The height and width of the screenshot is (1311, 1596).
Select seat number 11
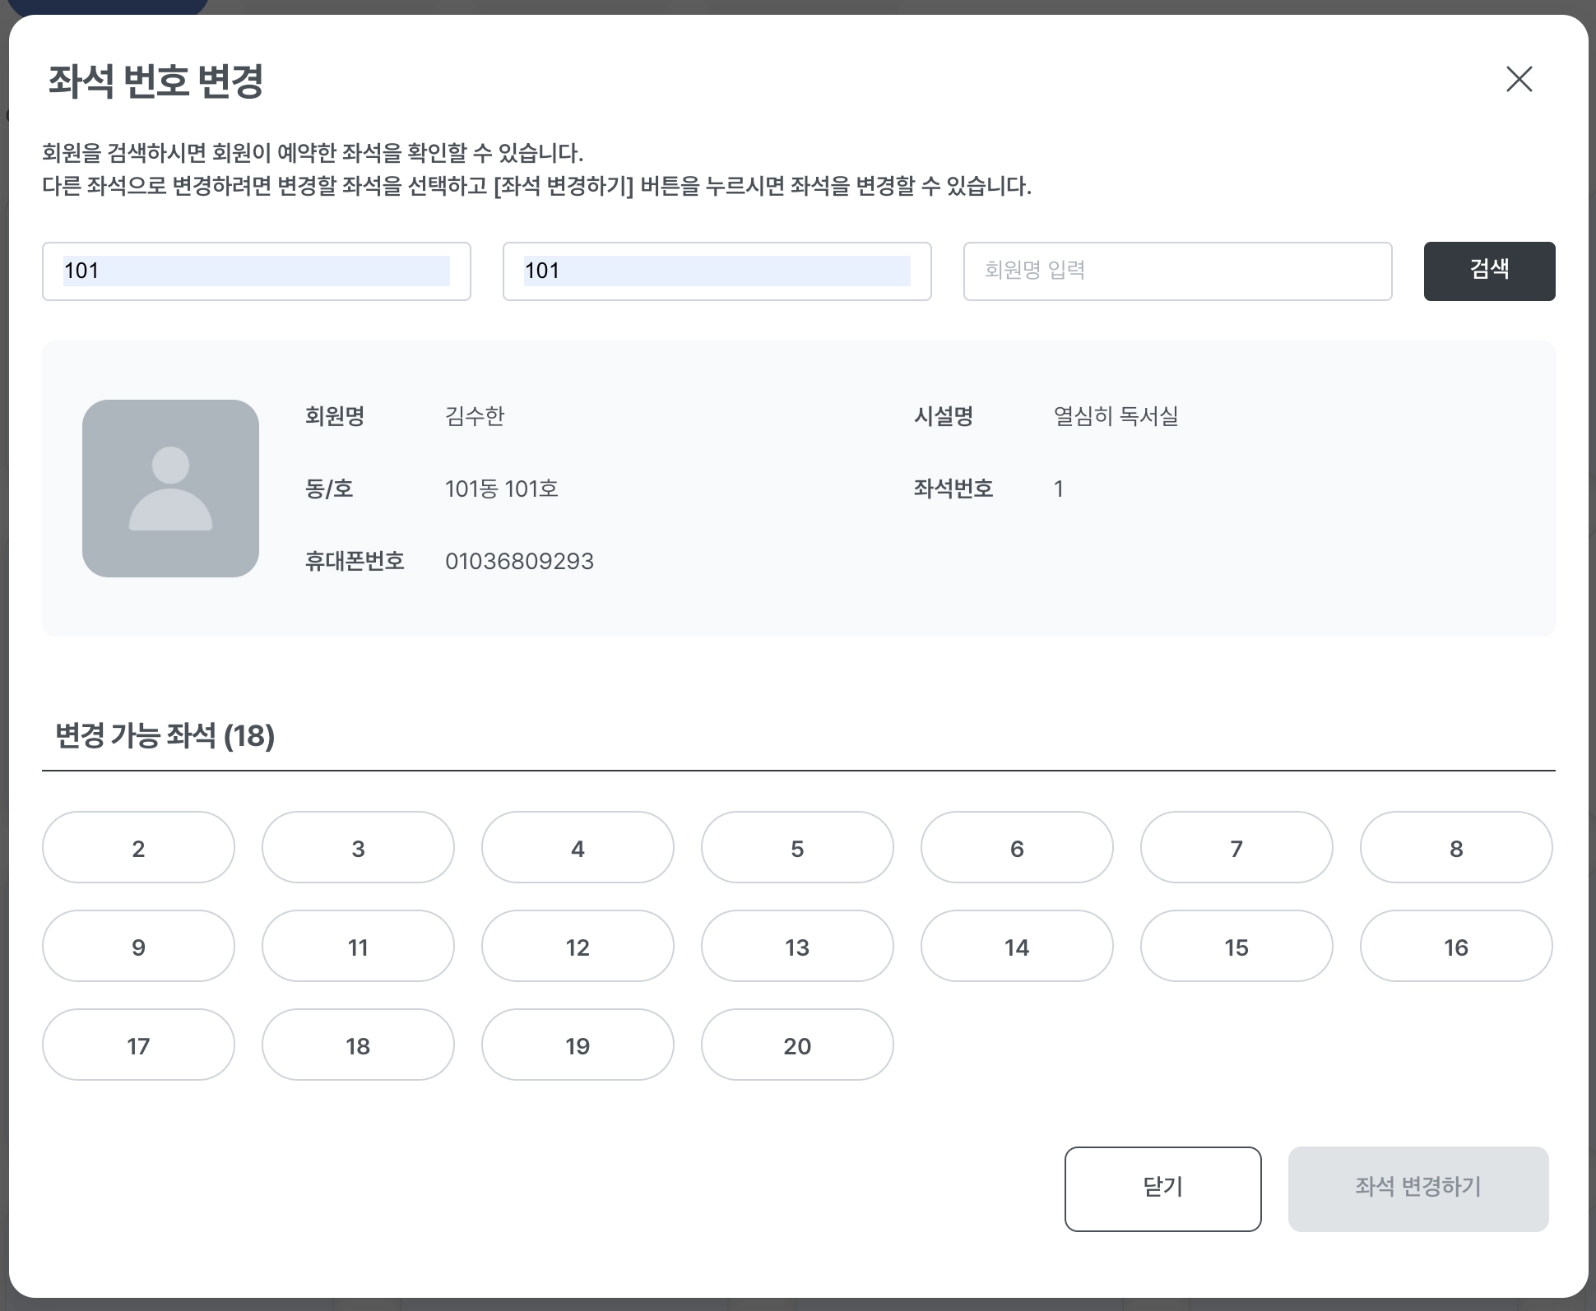click(x=358, y=947)
